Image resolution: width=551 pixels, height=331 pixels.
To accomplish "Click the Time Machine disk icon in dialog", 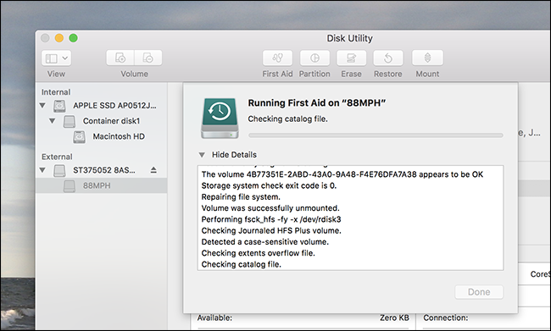I will point(220,118).
